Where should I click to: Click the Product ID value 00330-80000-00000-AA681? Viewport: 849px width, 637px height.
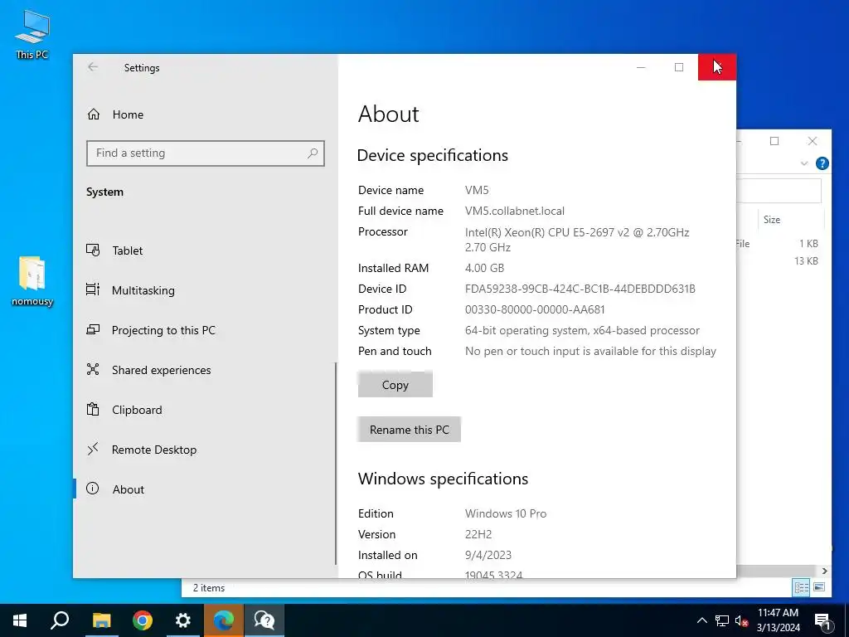click(535, 309)
